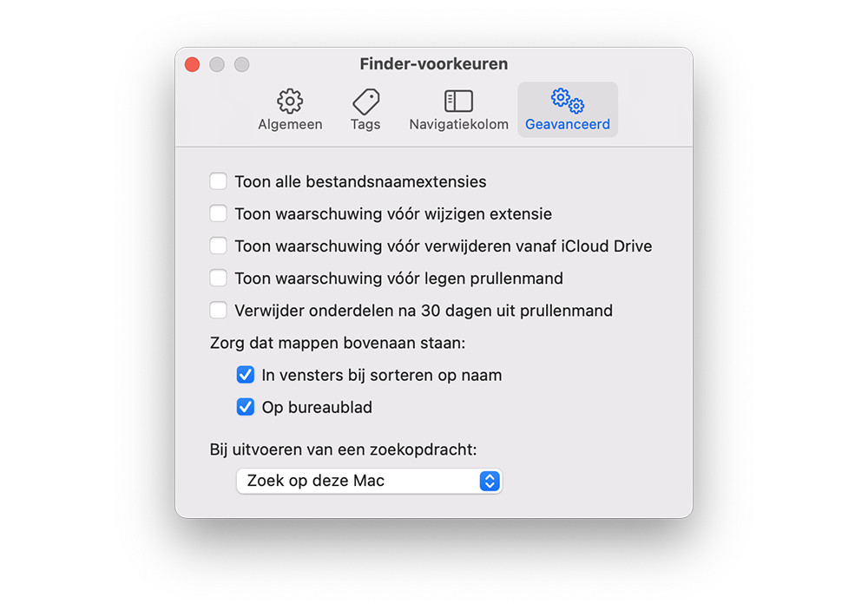Switch to the Navigatiekolom tab label

click(459, 125)
